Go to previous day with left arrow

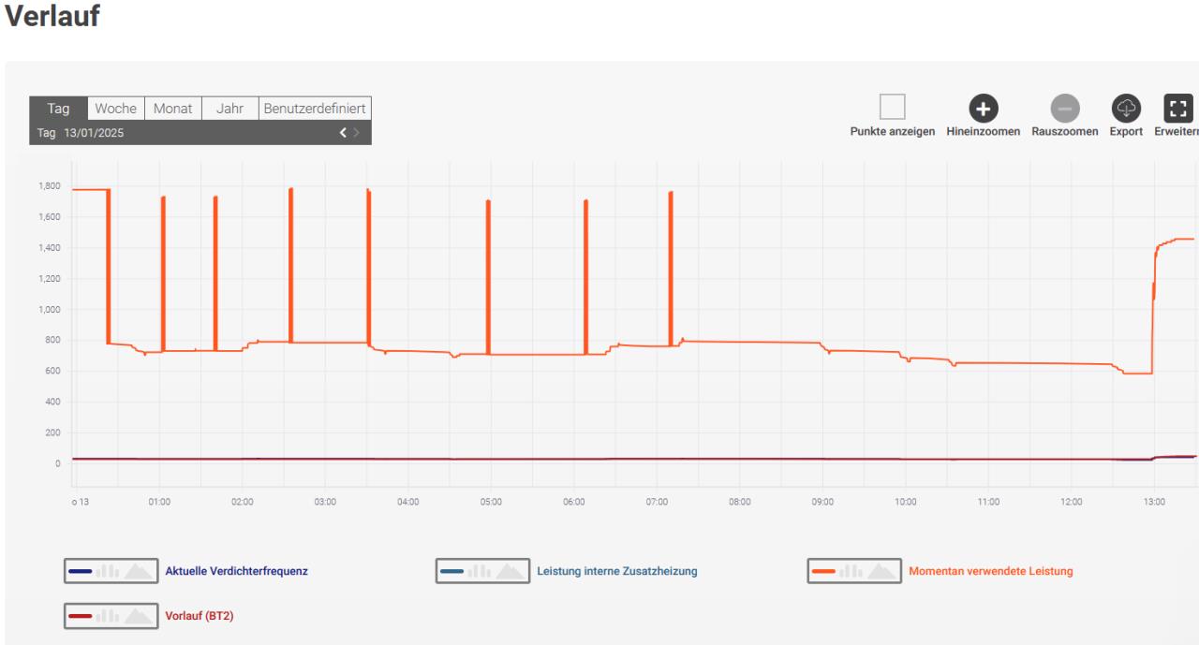[343, 133]
